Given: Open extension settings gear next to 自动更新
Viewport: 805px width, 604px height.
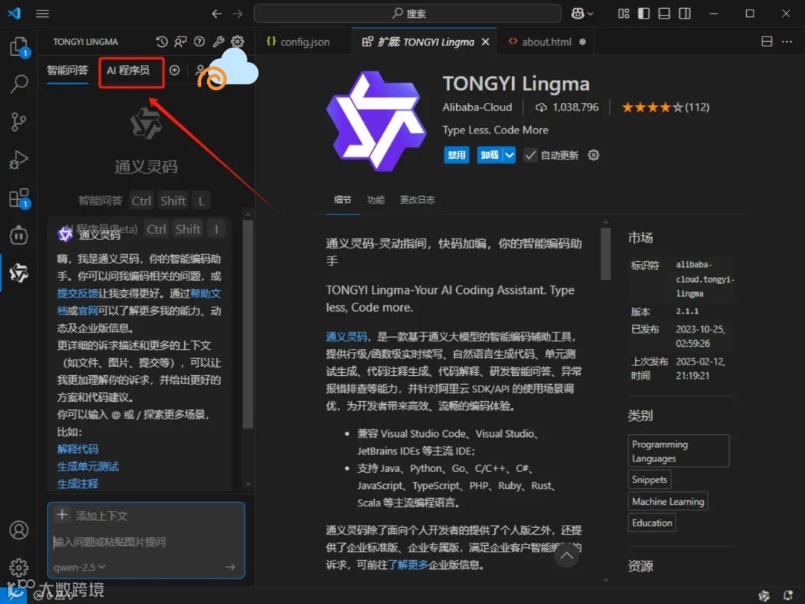Looking at the screenshot, I should click(x=593, y=155).
